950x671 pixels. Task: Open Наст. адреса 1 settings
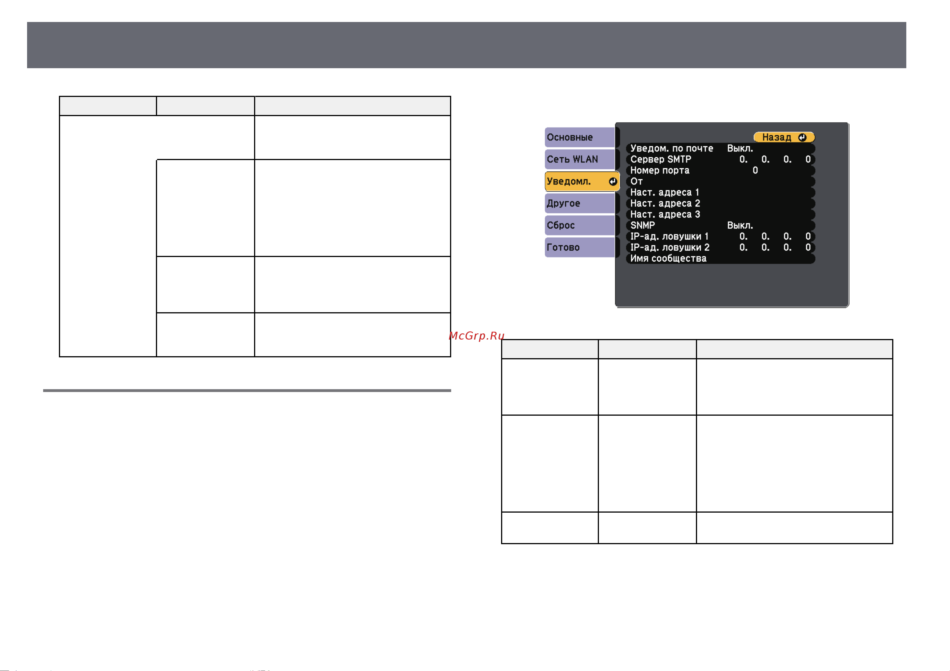point(720,192)
